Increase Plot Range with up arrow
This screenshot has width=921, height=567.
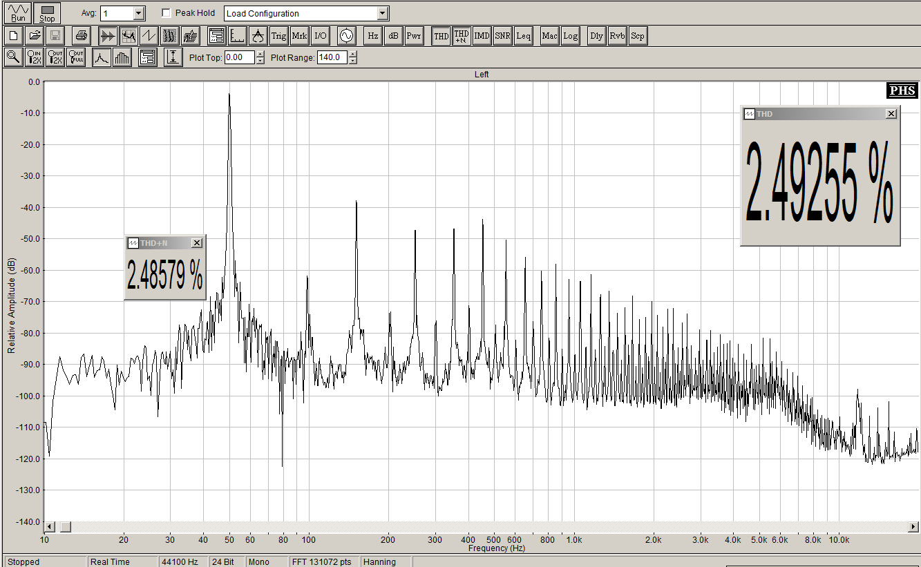352,54
